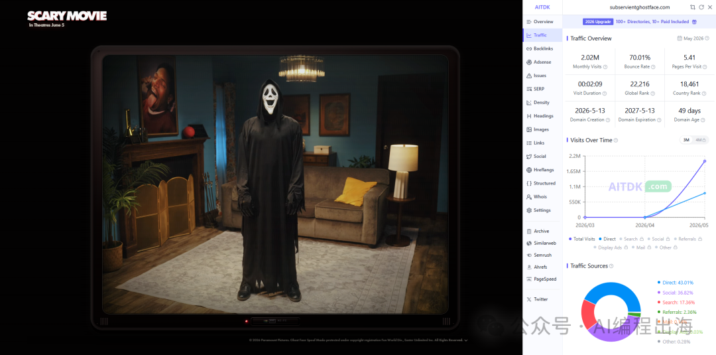The height and width of the screenshot is (355, 716).
Task: Click the help icon beside Global Rank
Action: pyautogui.click(x=653, y=93)
